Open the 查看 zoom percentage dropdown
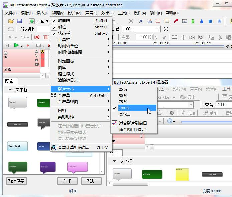Screen dimensions: 232x197 tap(158, 29)
